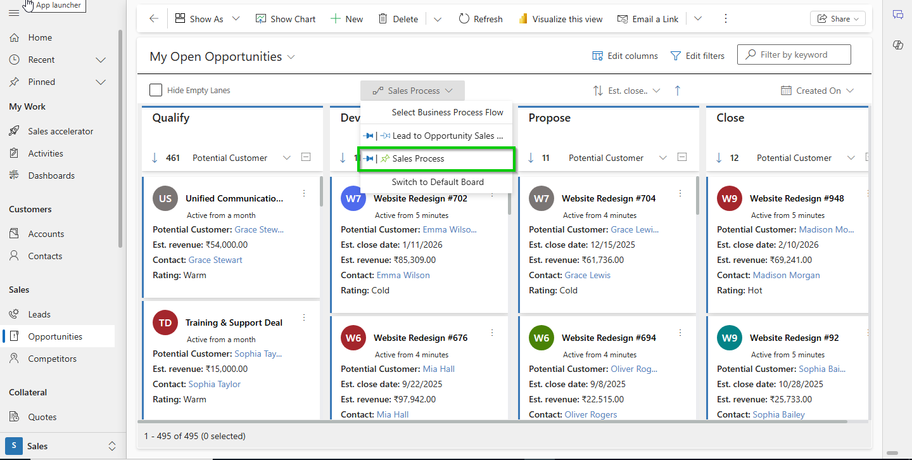Screen dimensions: 912x460
Task: Collapse the Propose lane
Action: [682, 157]
